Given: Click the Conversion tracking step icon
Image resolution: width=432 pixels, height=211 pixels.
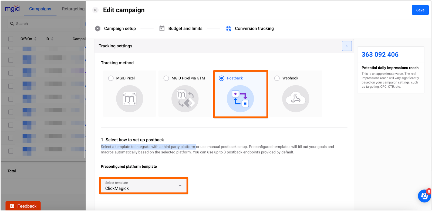Looking at the screenshot, I should tap(228, 29).
